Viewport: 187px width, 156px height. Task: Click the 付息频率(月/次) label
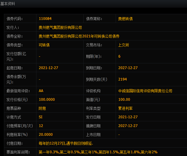tap(20, 126)
